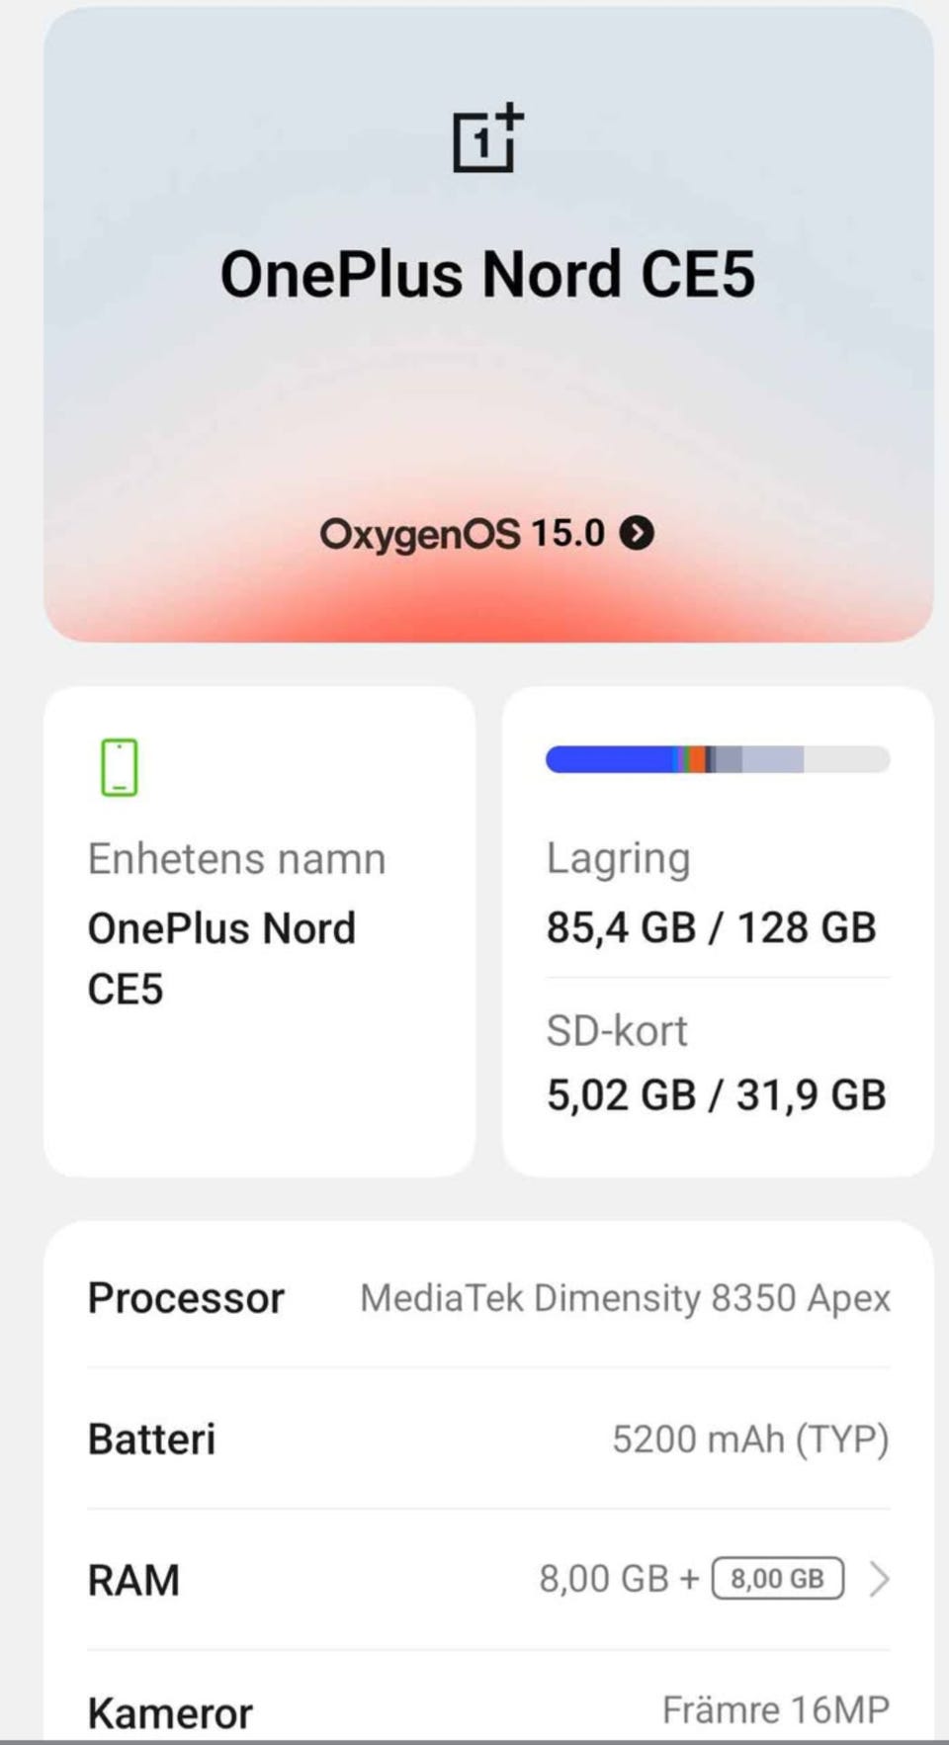Select the Kameror row

(x=170, y=1713)
